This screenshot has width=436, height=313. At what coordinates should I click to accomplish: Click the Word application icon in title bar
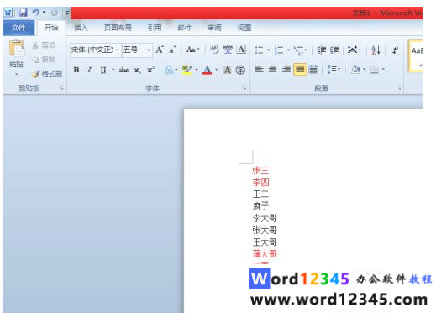pyautogui.click(x=8, y=13)
